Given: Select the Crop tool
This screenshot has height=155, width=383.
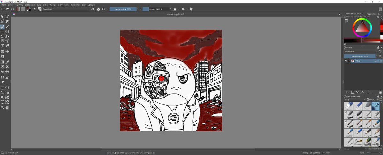Looking at the screenshot, I should (x=3, y=56).
